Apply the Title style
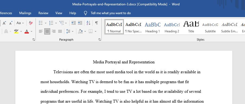Viewport: 245px width, 104px height. [x=191, y=27]
